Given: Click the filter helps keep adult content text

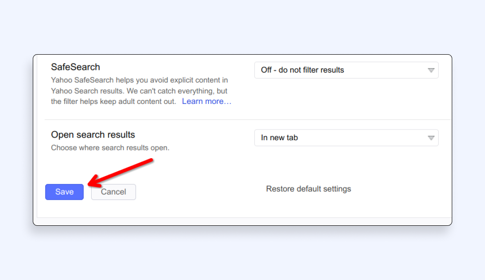Looking at the screenshot, I should [x=113, y=101].
